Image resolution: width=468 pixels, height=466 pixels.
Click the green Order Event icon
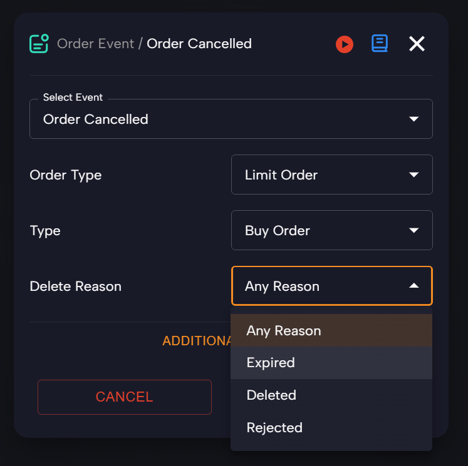[39, 44]
